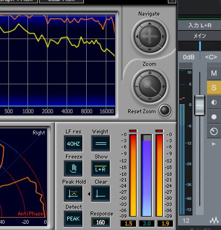
Task: Reset the left clip indicator above meter
Action: coord(133,131)
